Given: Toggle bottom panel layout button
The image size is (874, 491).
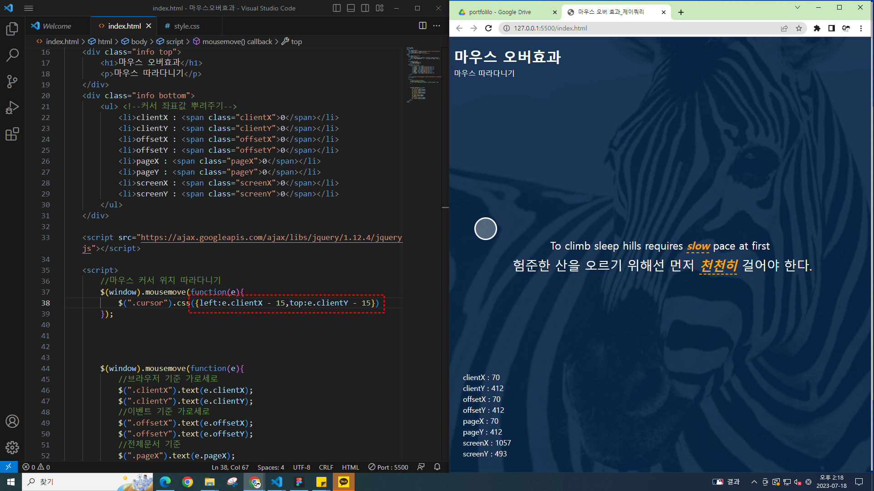Looking at the screenshot, I should click(x=351, y=8).
